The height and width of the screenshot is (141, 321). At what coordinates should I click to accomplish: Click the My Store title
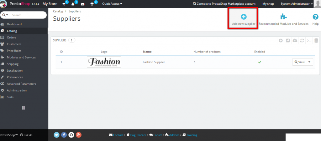point(50,4)
